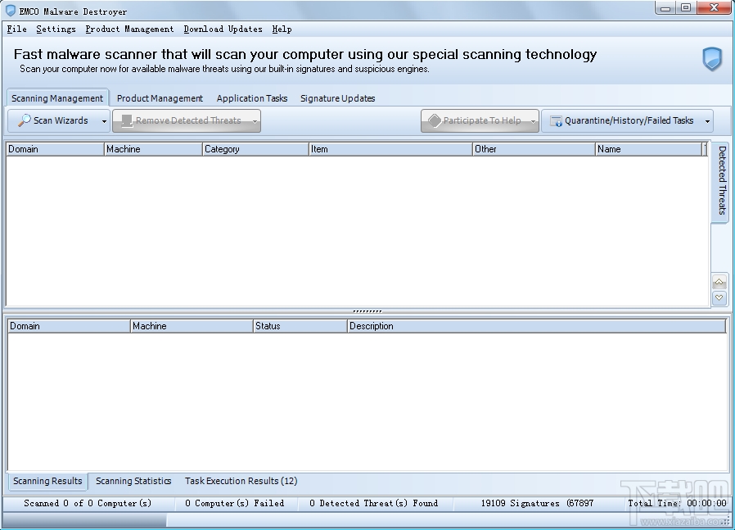Click Domain column header in threats table

click(x=55, y=149)
